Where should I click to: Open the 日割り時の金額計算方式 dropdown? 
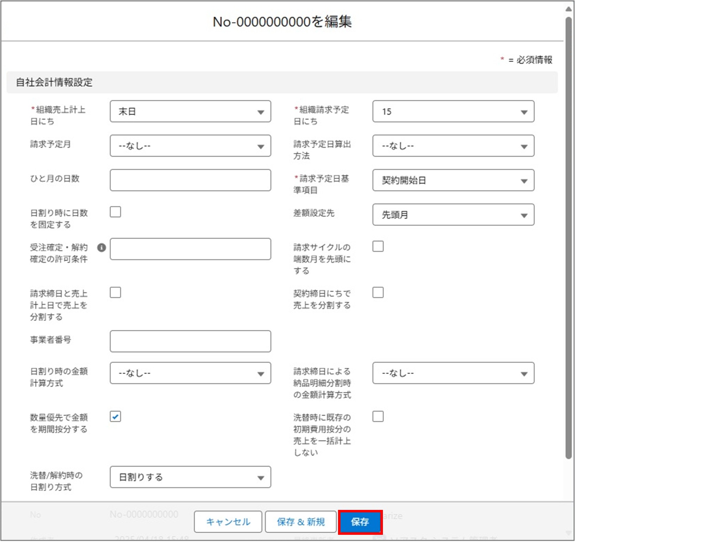[191, 373]
